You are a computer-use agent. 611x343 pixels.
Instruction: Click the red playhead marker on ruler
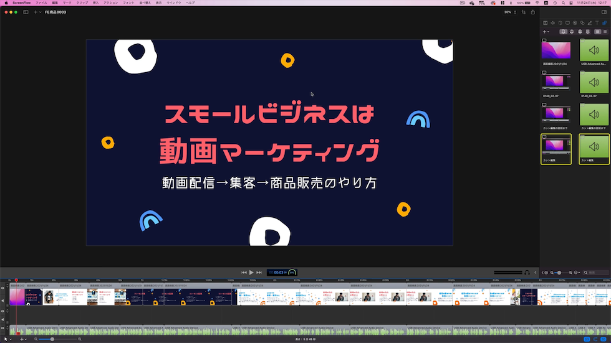[16, 280]
